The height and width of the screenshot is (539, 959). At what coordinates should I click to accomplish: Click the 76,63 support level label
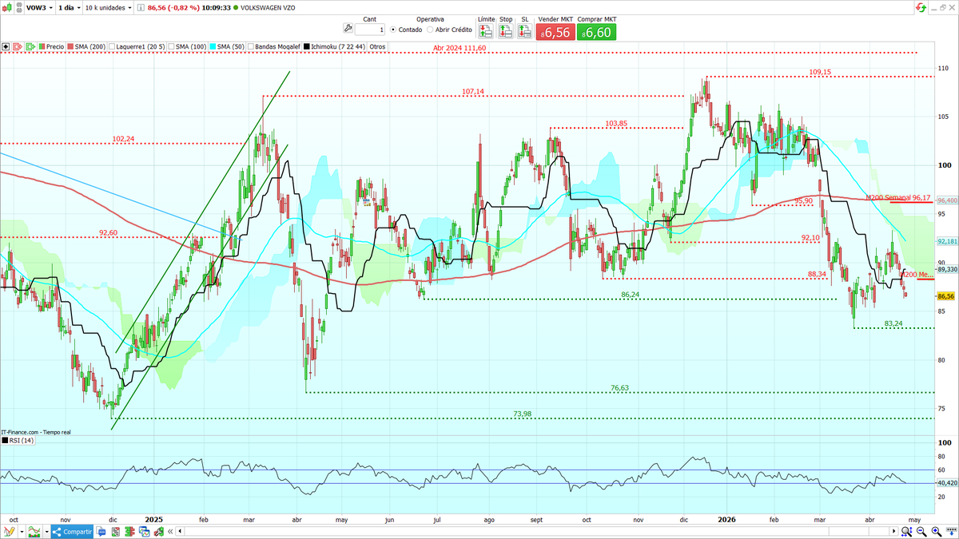pos(620,388)
